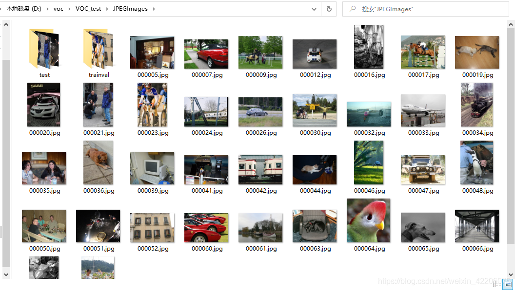Image resolution: width=515 pixels, height=290 pixels.
Task: Select 000050.jpg dinner table thumbnail
Action: [x=44, y=226]
